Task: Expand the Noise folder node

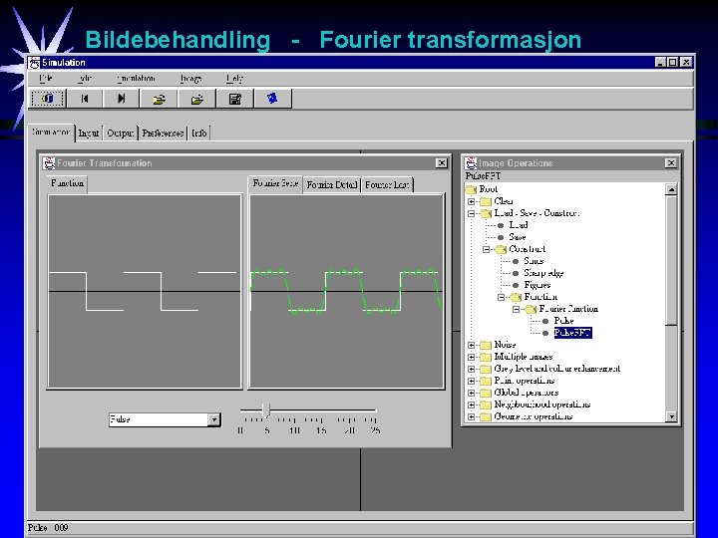Action: 471,345
